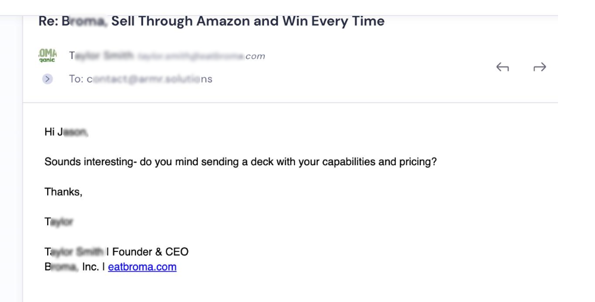Screen dimensions: 595x302
Task: Select the email subject heading
Action: pyautogui.click(x=212, y=21)
